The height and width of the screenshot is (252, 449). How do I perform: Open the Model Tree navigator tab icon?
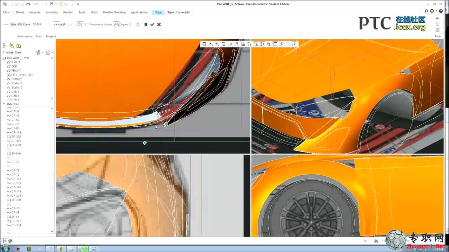coord(5,46)
